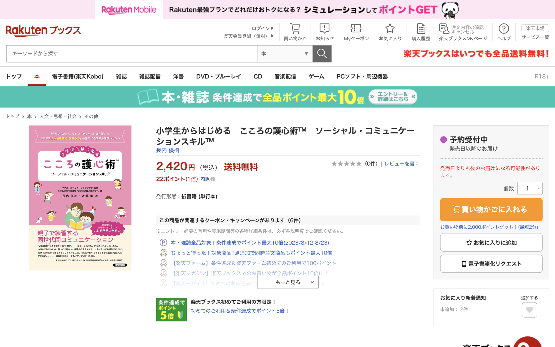Click the Rakuten Mobile logo in banner
This screenshot has width=555, height=347.
pos(129,10)
